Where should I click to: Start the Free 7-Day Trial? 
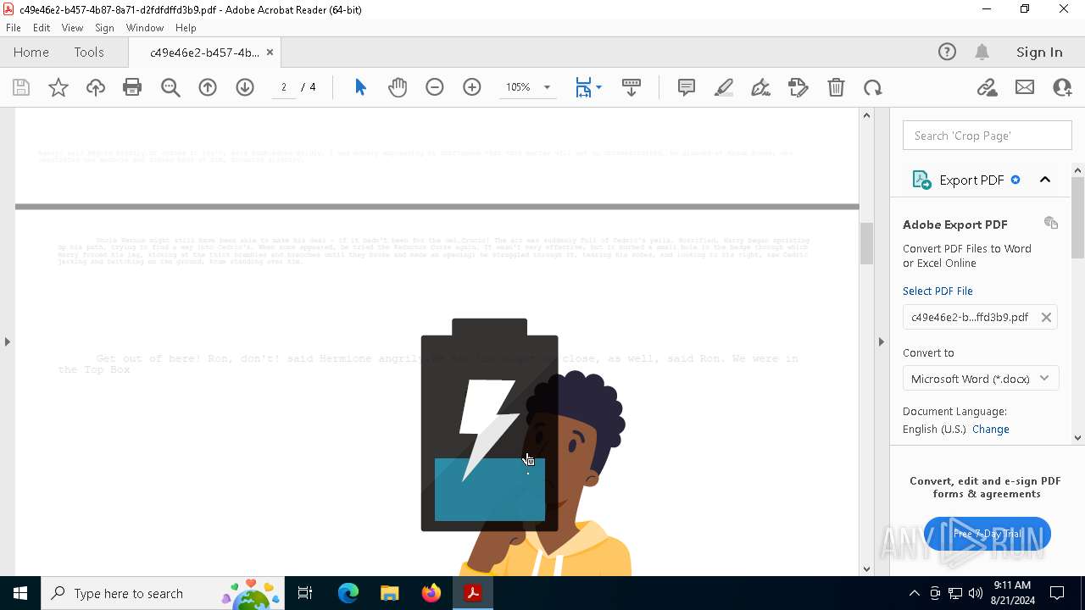(x=988, y=534)
